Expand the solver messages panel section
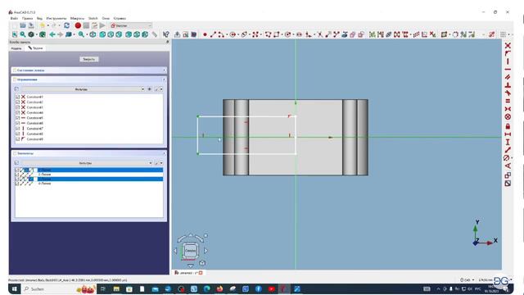Viewport: 524px width, 295px height. coord(164,70)
